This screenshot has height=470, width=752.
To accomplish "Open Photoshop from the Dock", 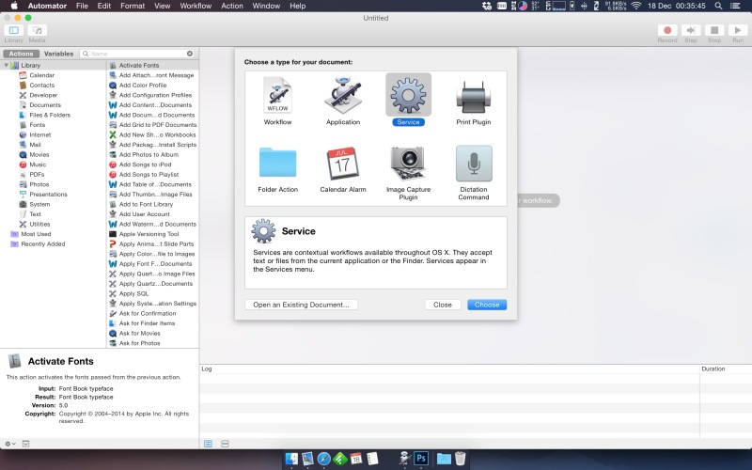I will [421, 459].
